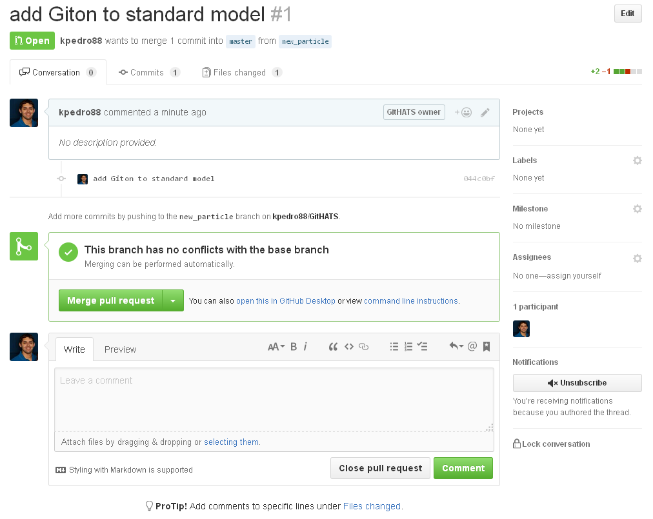Switch to the Preview tab in the editor
This screenshot has height=519, width=653.
(120, 349)
